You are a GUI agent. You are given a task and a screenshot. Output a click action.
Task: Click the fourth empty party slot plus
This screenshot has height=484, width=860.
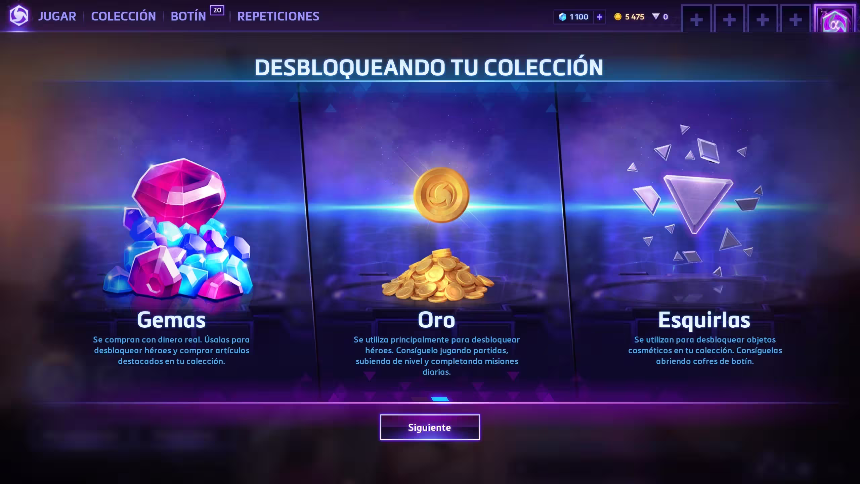(x=795, y=19)
